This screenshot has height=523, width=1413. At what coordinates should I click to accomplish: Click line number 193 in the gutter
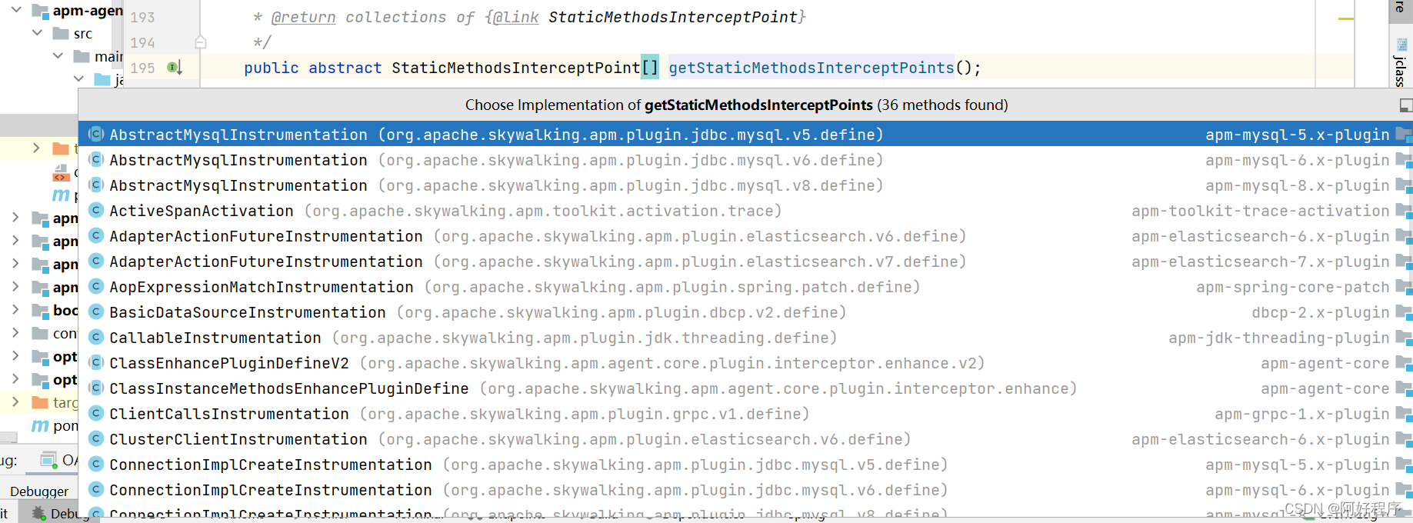click(142, 17)
